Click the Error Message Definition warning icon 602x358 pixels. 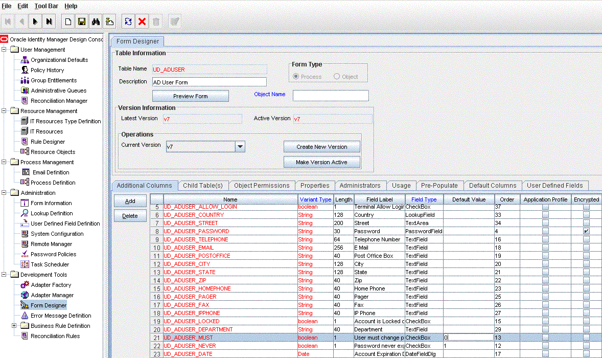tap(25, 316)
